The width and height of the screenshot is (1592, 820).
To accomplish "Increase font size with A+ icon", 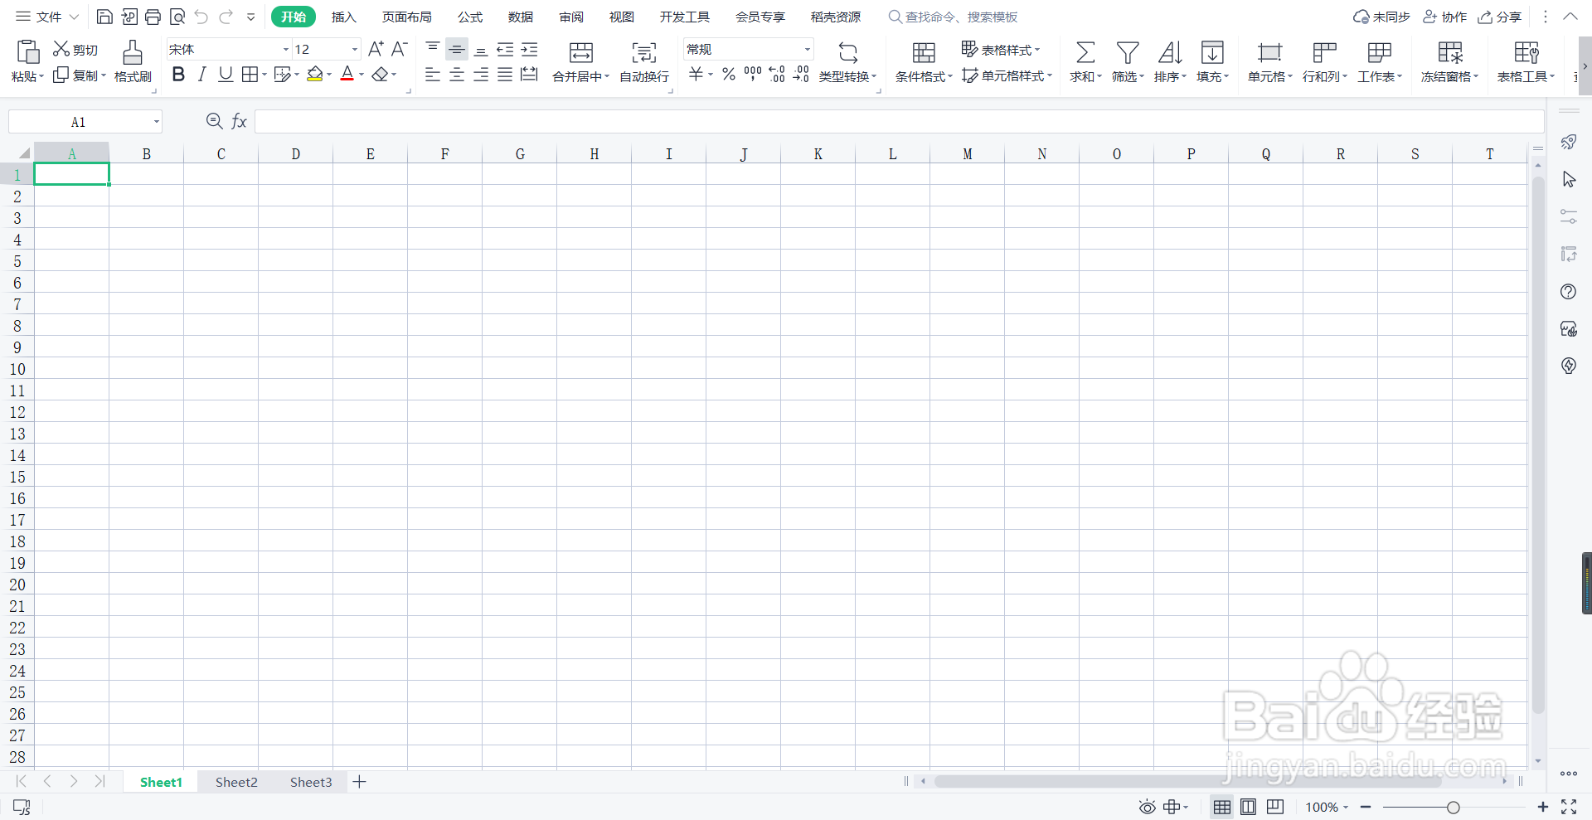I will click(x=376, y=49).
